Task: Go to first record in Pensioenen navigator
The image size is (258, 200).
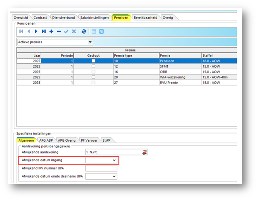Action: [x=21, y=31]
